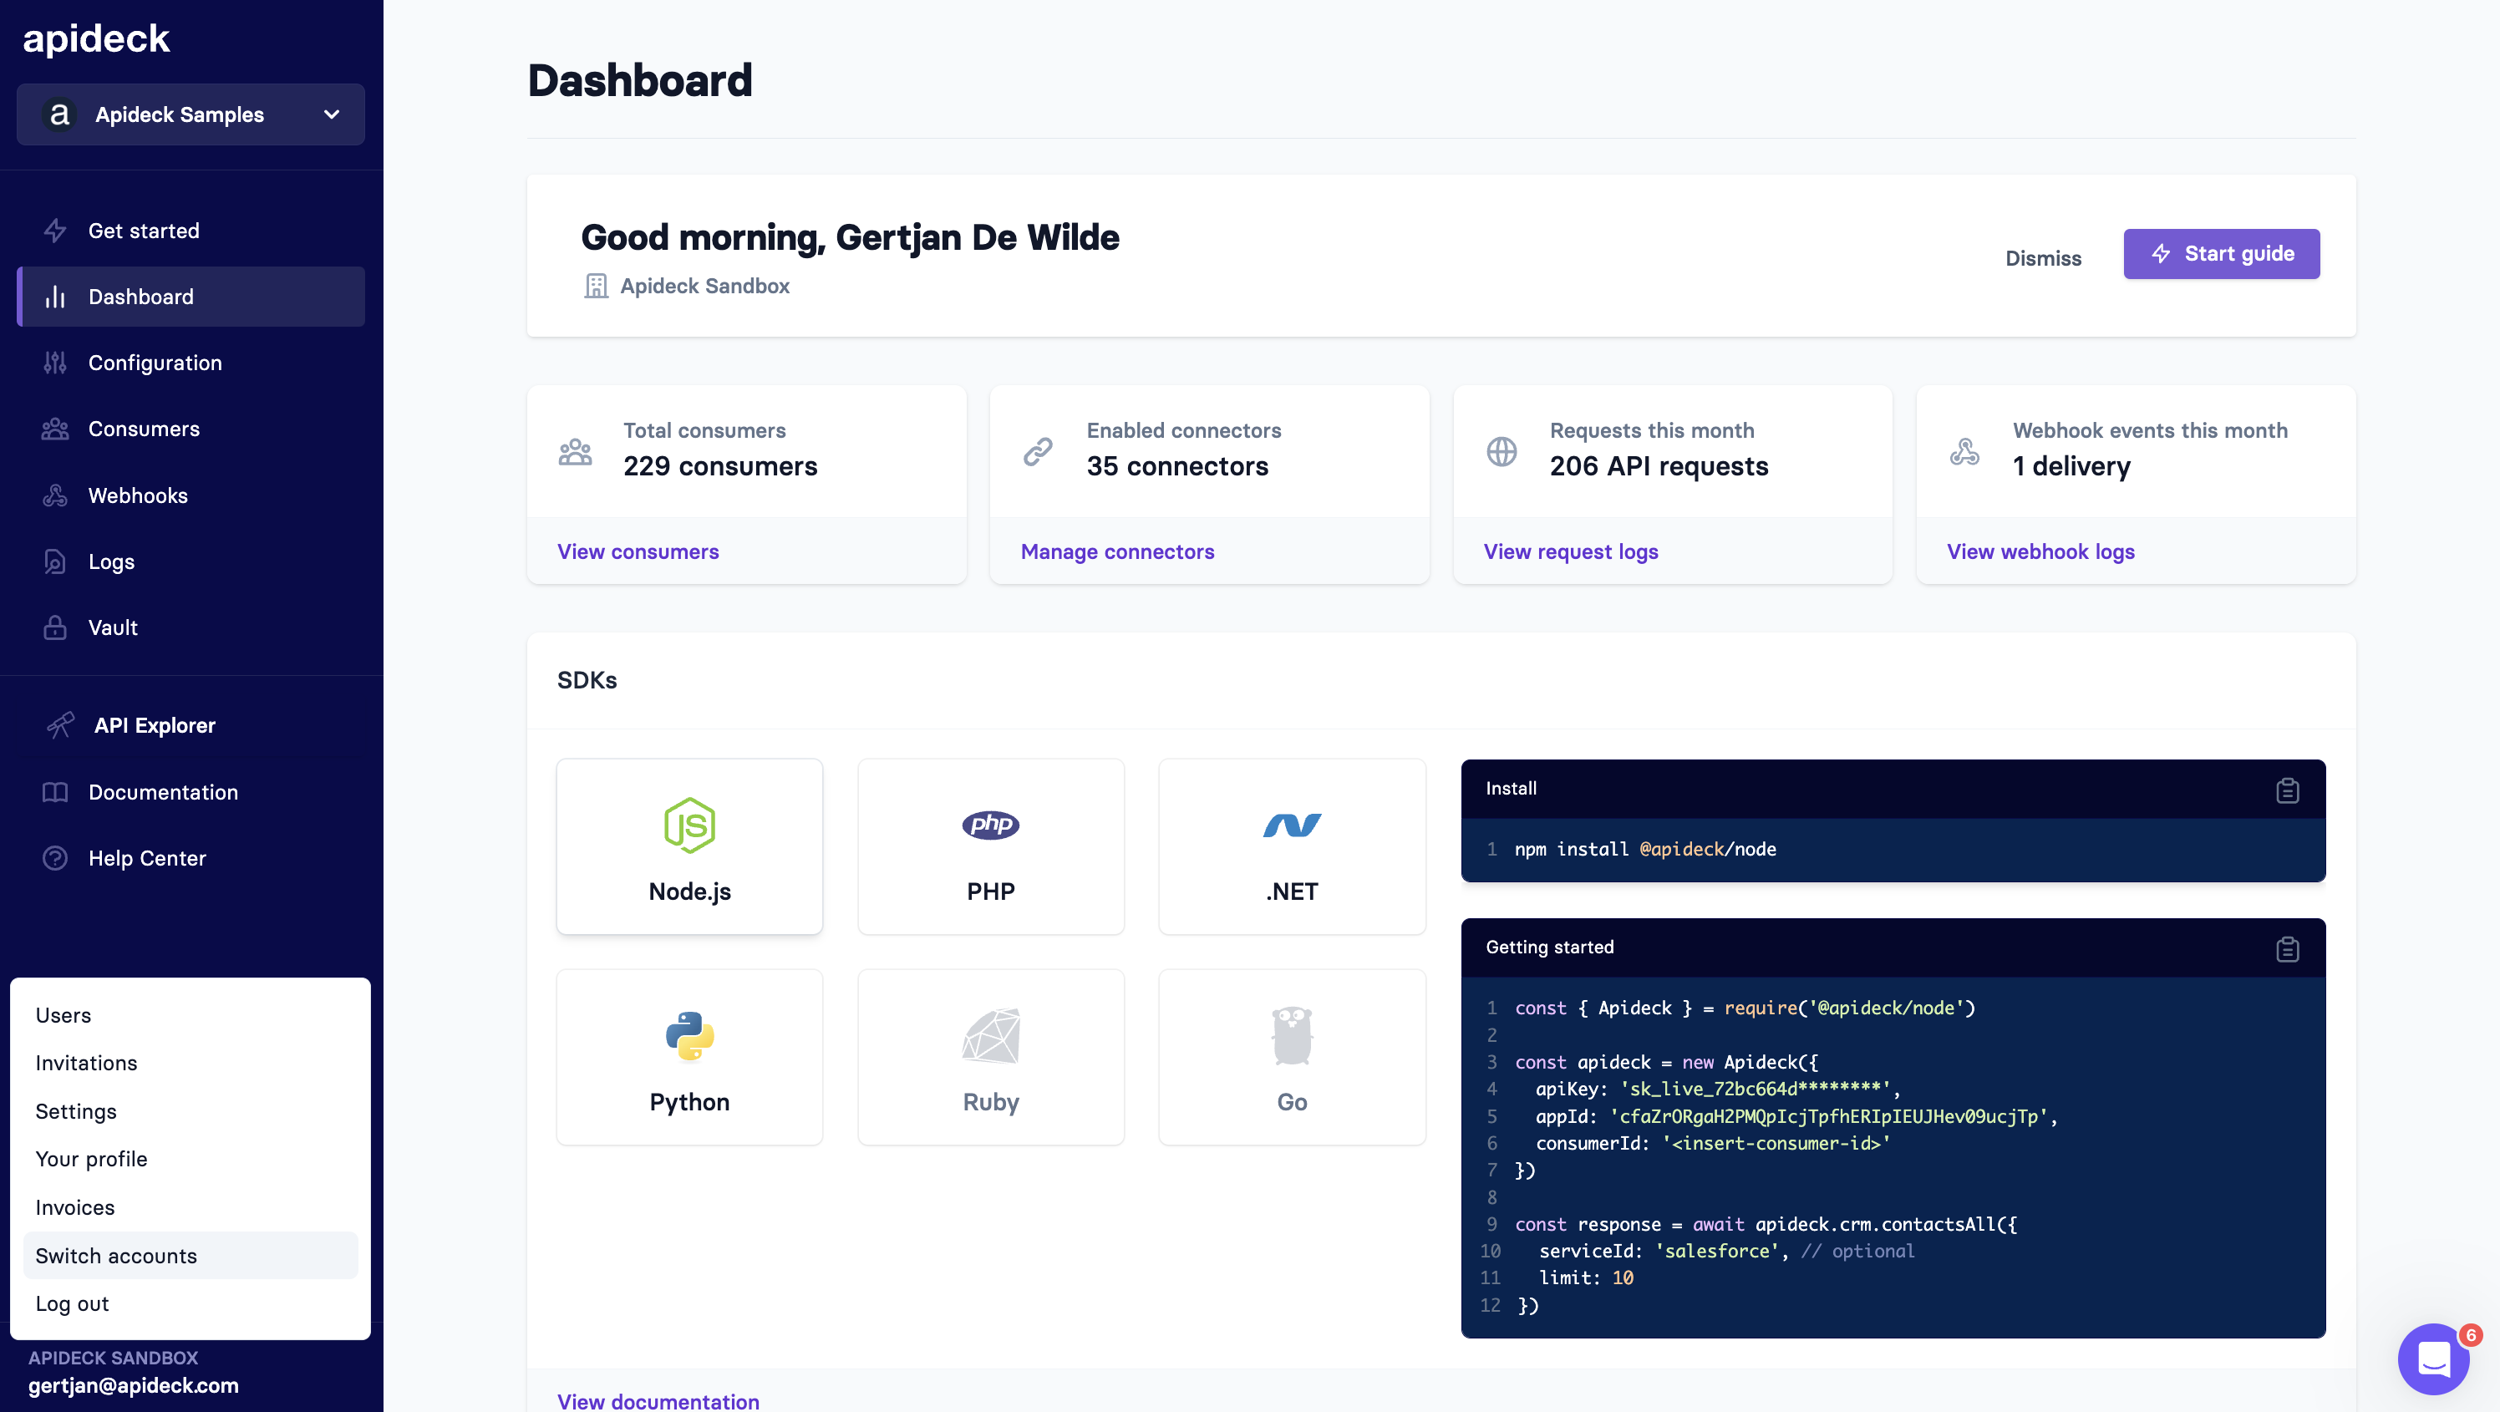Select Invitations in the account menu

pyautogui.click(x=191, y=1063)
